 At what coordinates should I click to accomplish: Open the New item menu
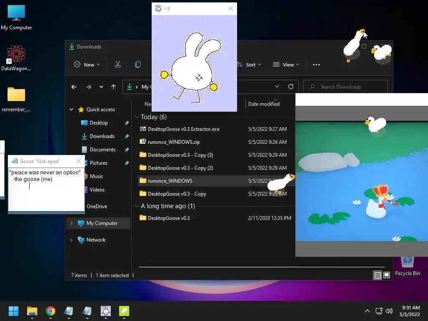87,65
